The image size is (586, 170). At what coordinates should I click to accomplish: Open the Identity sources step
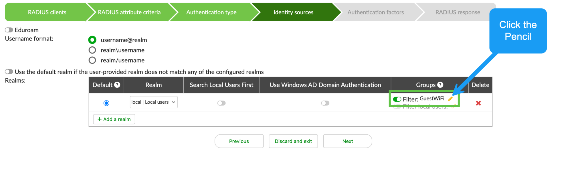tap(294, 12)
